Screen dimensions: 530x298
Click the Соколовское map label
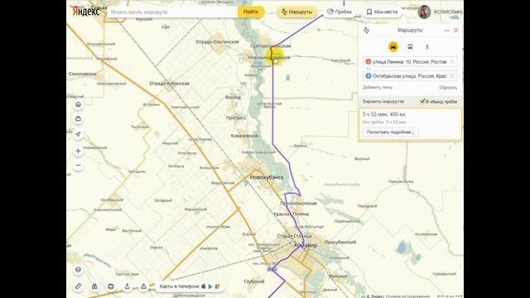[x=83, y=74]
